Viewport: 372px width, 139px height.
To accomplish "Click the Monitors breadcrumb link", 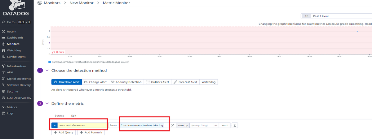I will 52,3.
